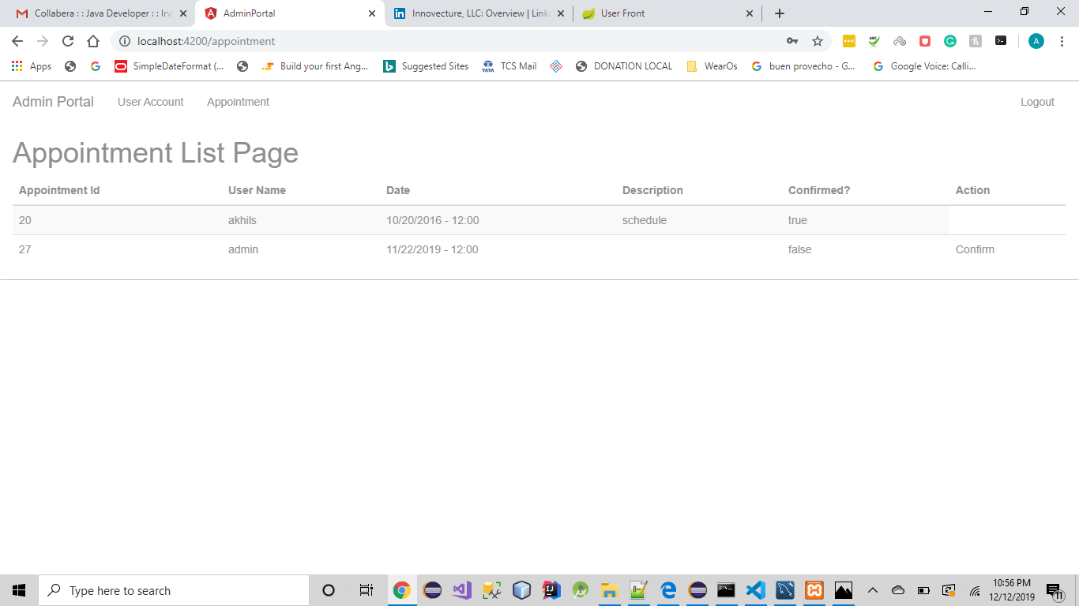This screenshot has height=606, width=1079.
Task: Open the Chrome profile avatar A
Action: point(1036,41)
